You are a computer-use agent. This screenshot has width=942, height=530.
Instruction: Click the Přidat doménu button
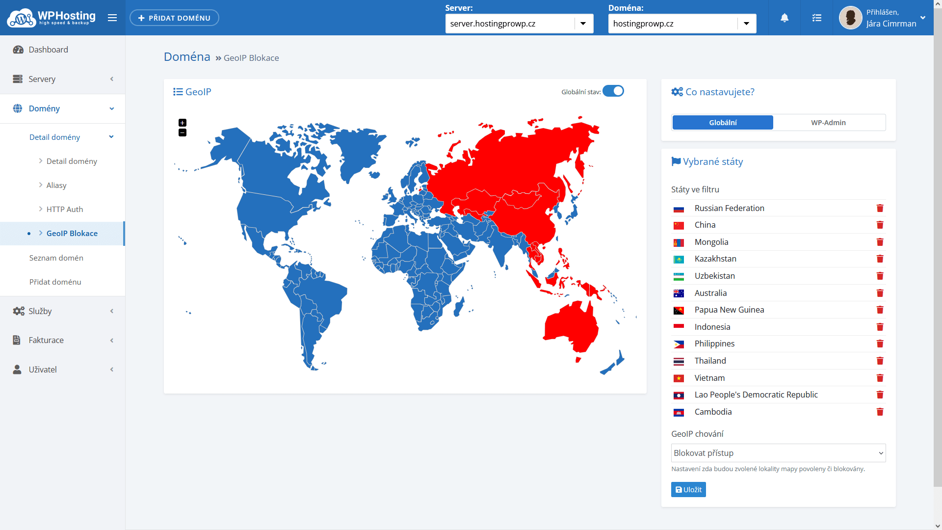tap(174, 18)
